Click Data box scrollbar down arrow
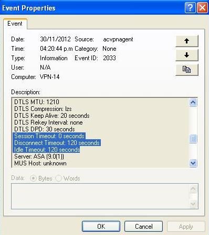Screen dimensions: 209x235 193,204
